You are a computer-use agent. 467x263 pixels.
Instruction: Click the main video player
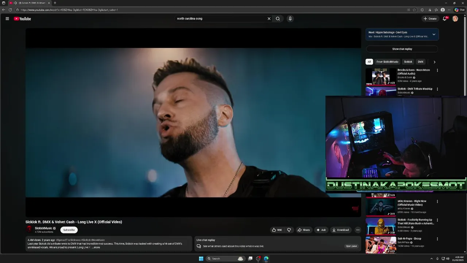pyautogui.click(x=193, y=122)
